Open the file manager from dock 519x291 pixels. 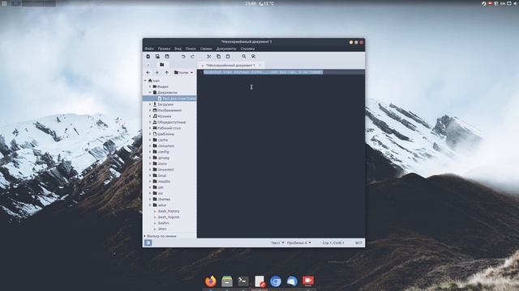click(x=227, y=281)
